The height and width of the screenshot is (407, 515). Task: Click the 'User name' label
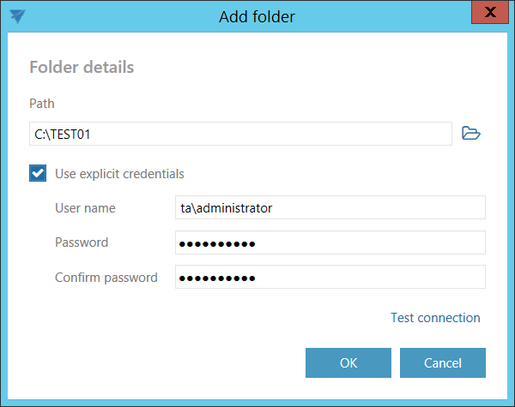click(85, 207)
